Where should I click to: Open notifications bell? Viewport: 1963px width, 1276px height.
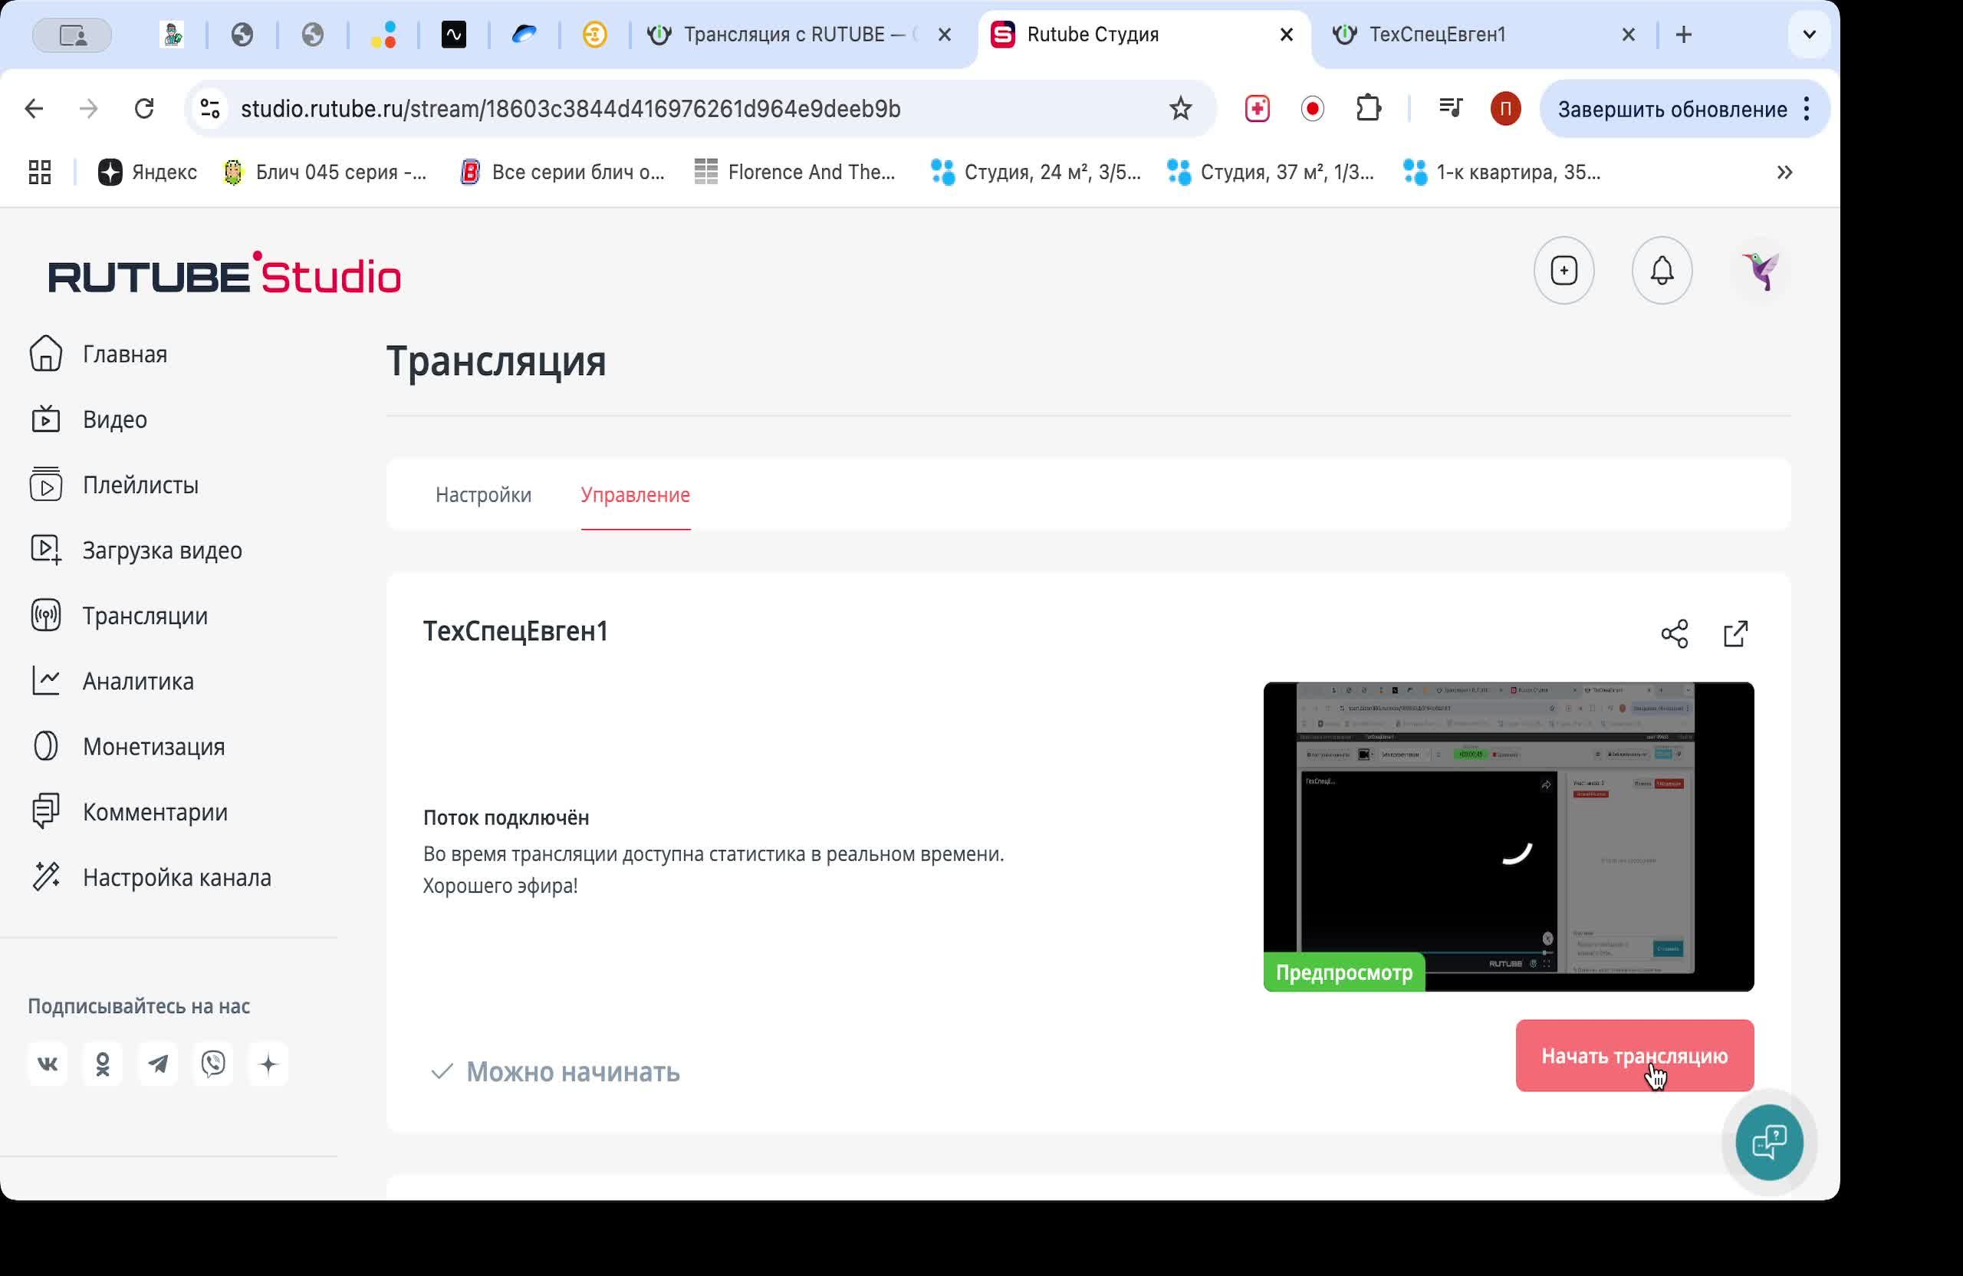1662,271
